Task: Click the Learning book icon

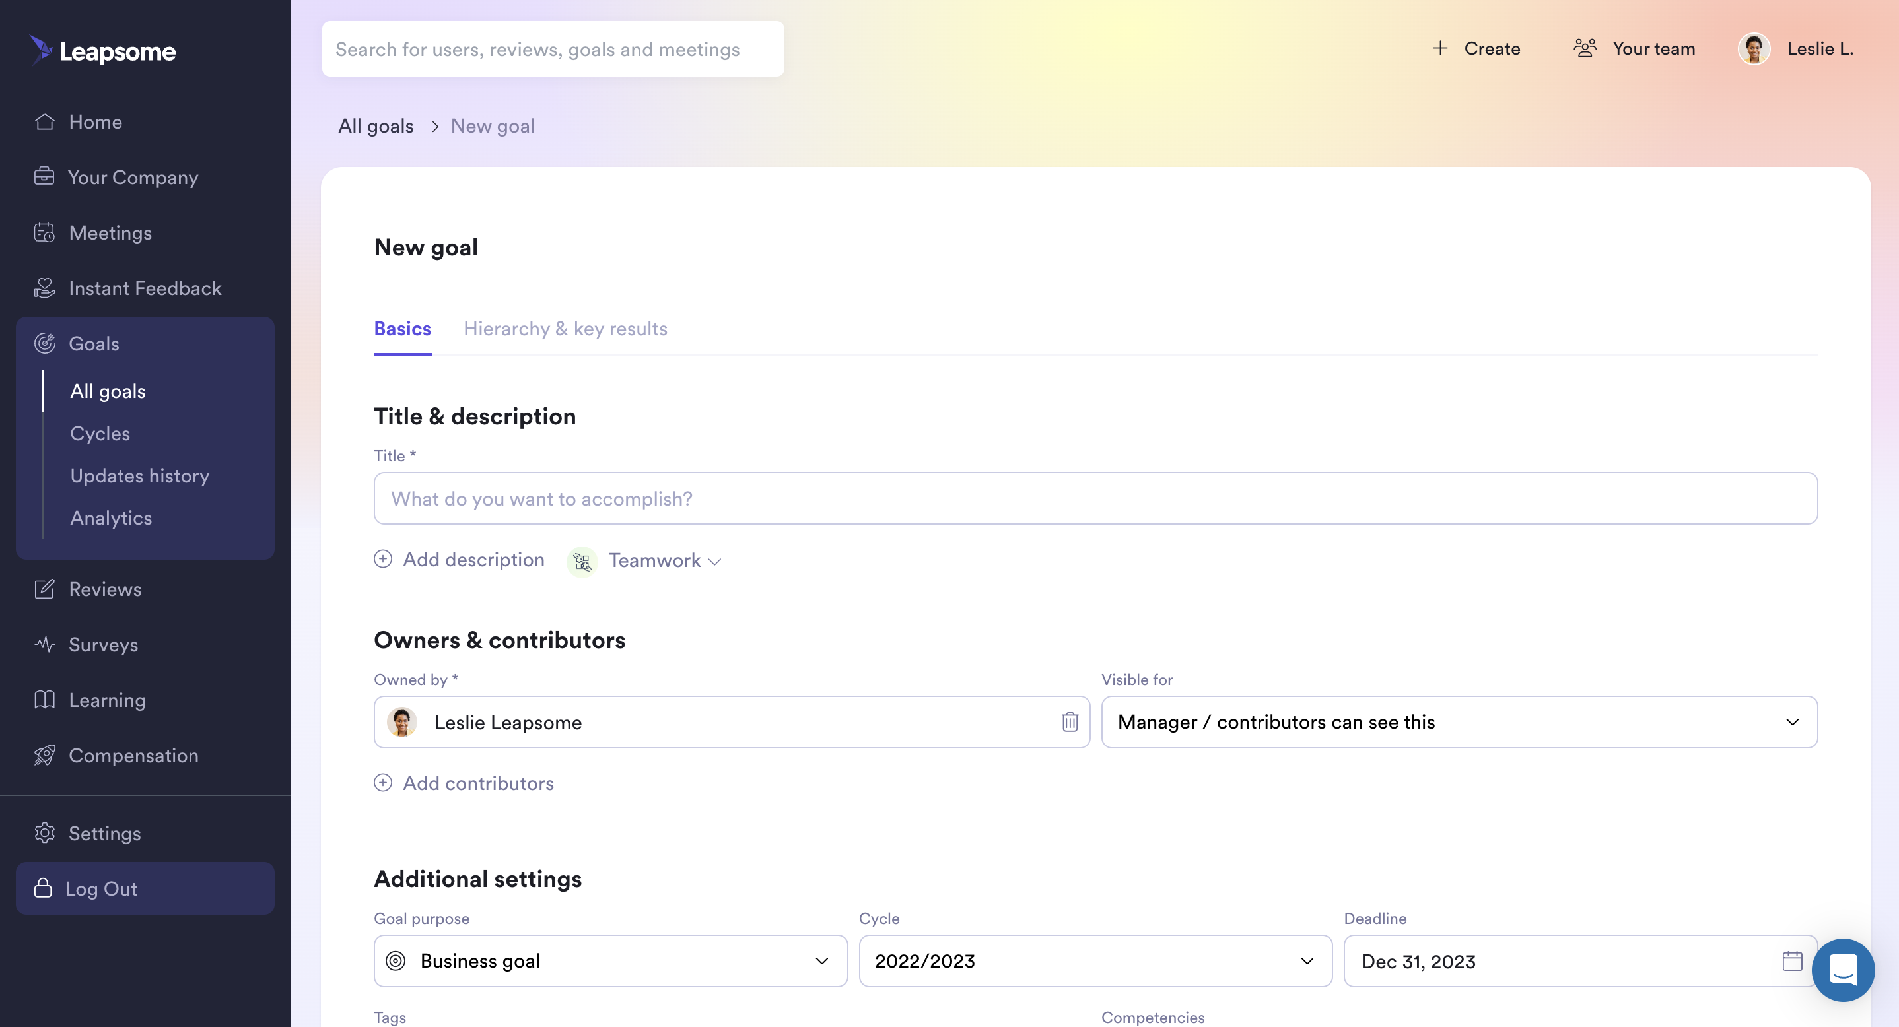Action: [x=44, y=700]
